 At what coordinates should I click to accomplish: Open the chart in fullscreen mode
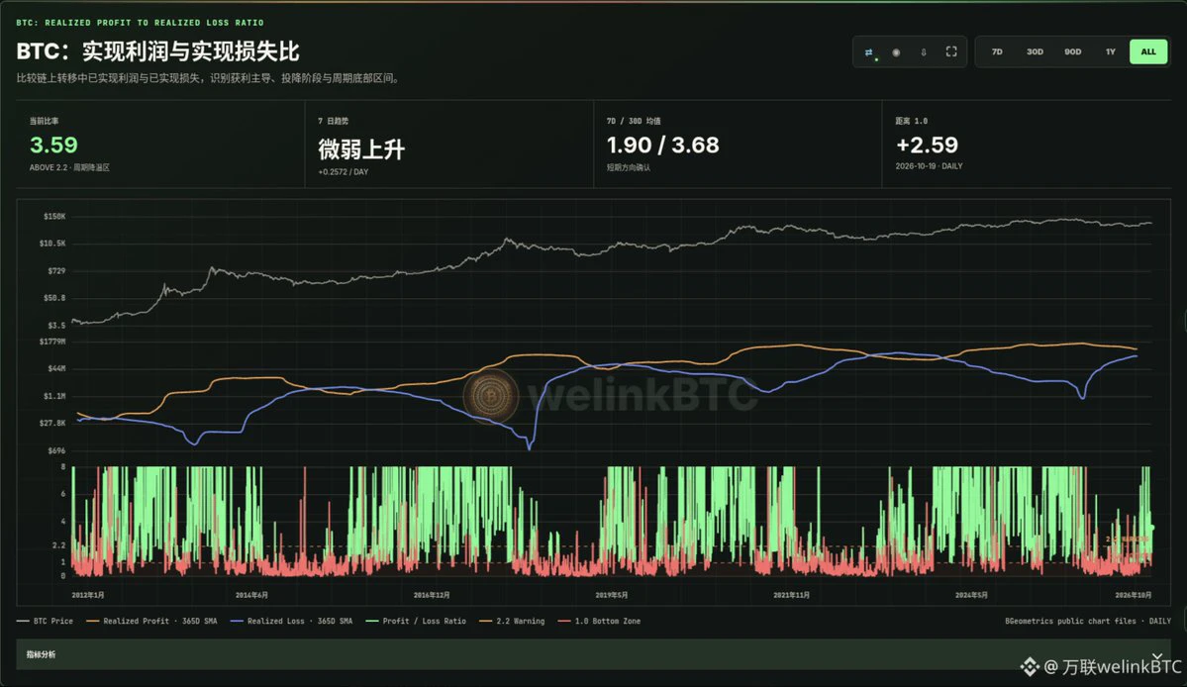click(951, 51)
